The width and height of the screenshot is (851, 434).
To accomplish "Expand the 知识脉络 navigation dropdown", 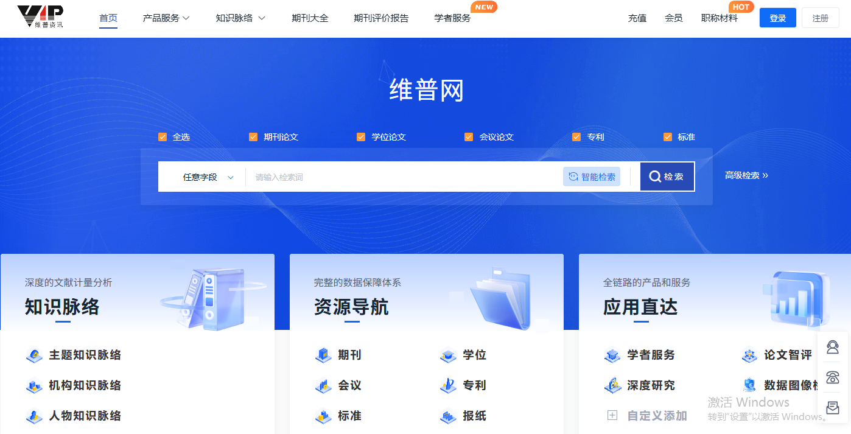I will coord(240,18).
